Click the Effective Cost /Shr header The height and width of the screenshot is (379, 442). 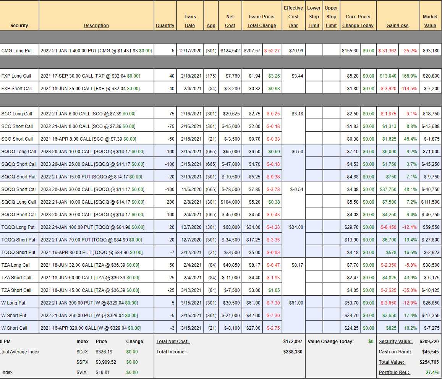pyautogui.click(x=293, y=17)
